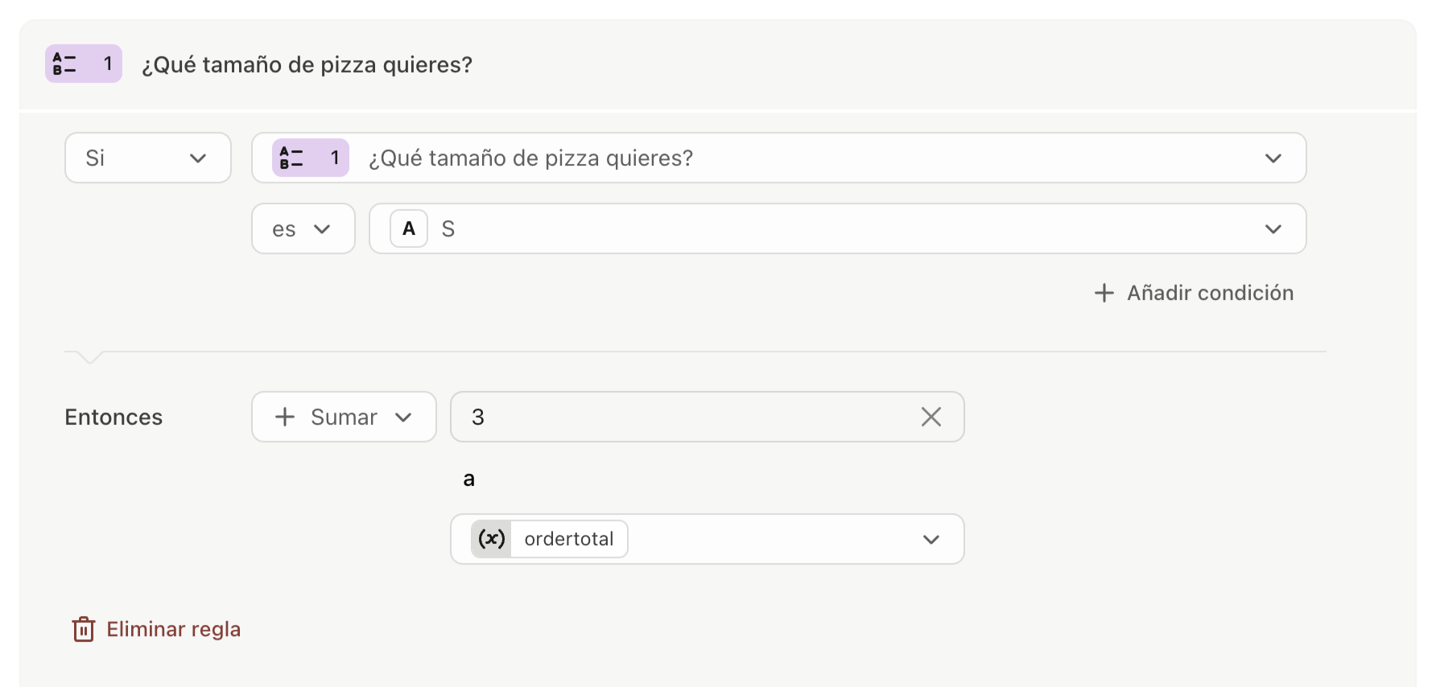Open the Si condition type dropdown
Viewport: 1436px width, 687px height.
148,158
